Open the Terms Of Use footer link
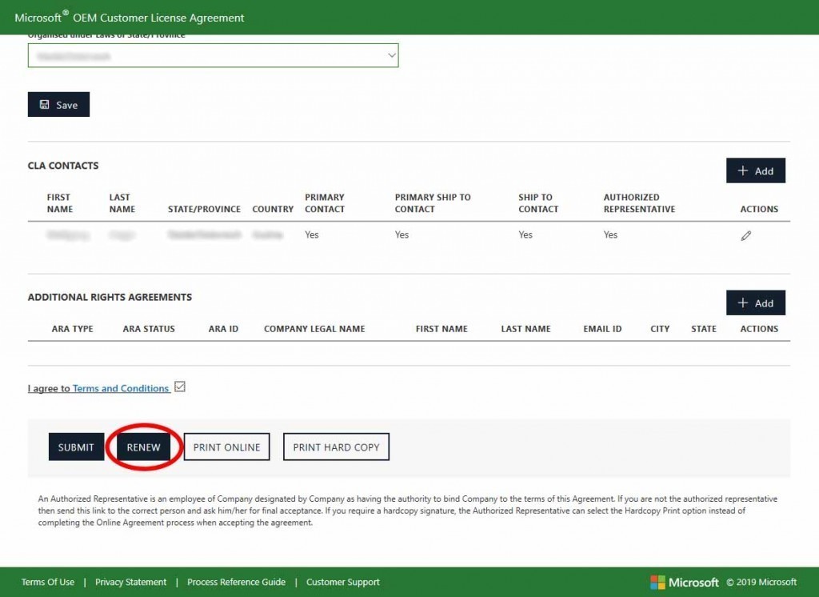Screen dimensions: 819x597 48,582
